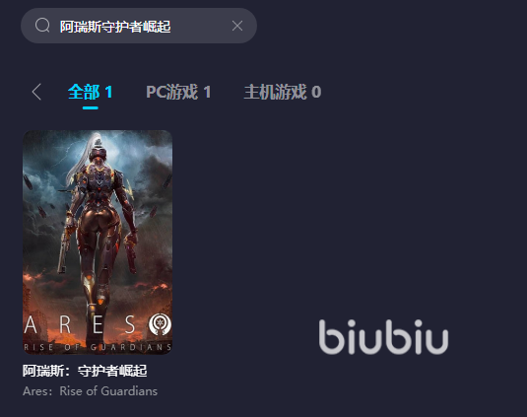Click the circular emblem on the ARES cover
Screen dimensions: 527x417
click(160, 324)
